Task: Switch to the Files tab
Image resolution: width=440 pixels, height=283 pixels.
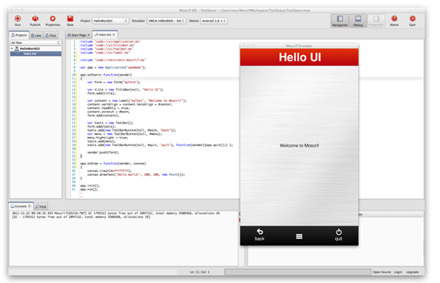Action: [51, 35]
